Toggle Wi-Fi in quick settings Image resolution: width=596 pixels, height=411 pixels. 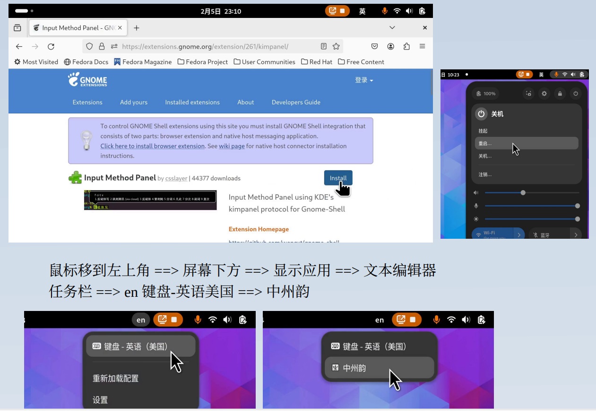pyautogui.click(x=492, y=235)
